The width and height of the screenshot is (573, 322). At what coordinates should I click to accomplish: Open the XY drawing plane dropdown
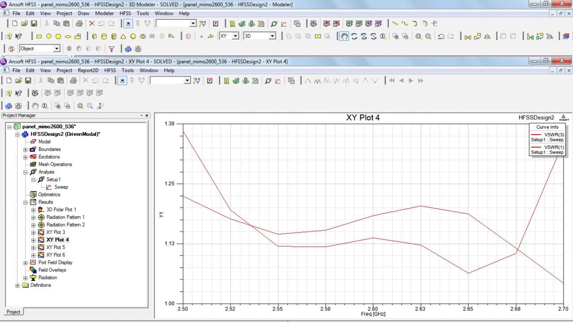tap(235, 36)
